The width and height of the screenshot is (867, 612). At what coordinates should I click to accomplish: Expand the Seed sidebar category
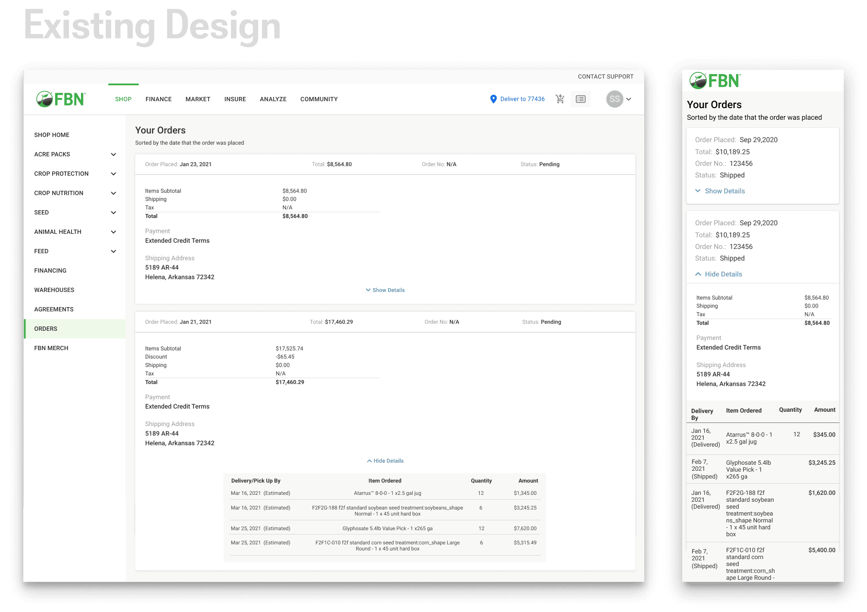coord(113,212)
